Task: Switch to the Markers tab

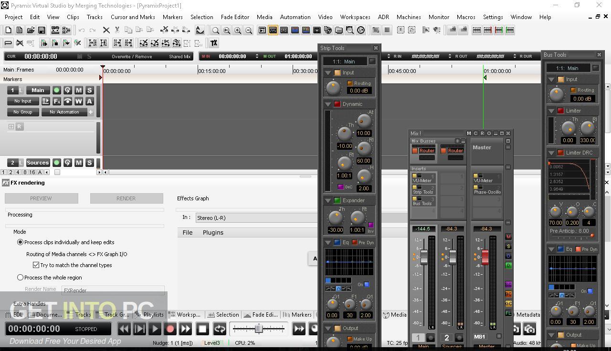Action: pyautogui.click(x=298, y=315)
